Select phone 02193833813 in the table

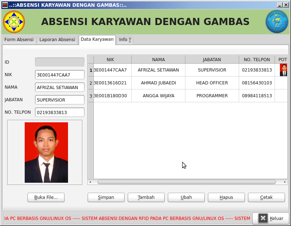coord(257,70)
